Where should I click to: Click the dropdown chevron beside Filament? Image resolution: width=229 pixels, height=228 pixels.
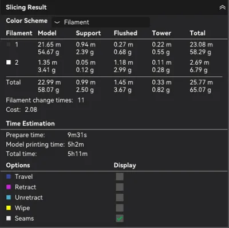tap(57, 22)
